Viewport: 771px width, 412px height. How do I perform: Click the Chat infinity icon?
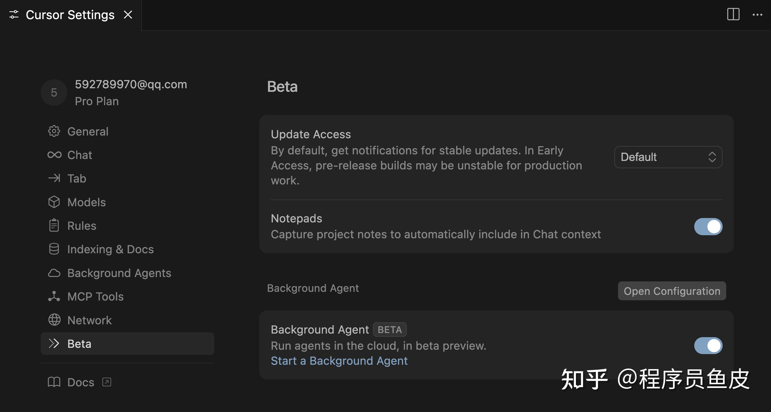pyautogui.click(x=54, y=155)
